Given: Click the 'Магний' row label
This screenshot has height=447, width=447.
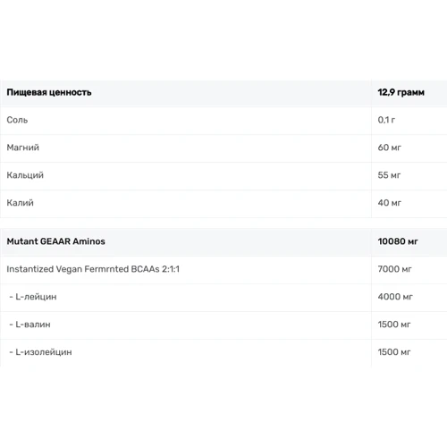Looking at the screenshot, I should tap(22, 148).
